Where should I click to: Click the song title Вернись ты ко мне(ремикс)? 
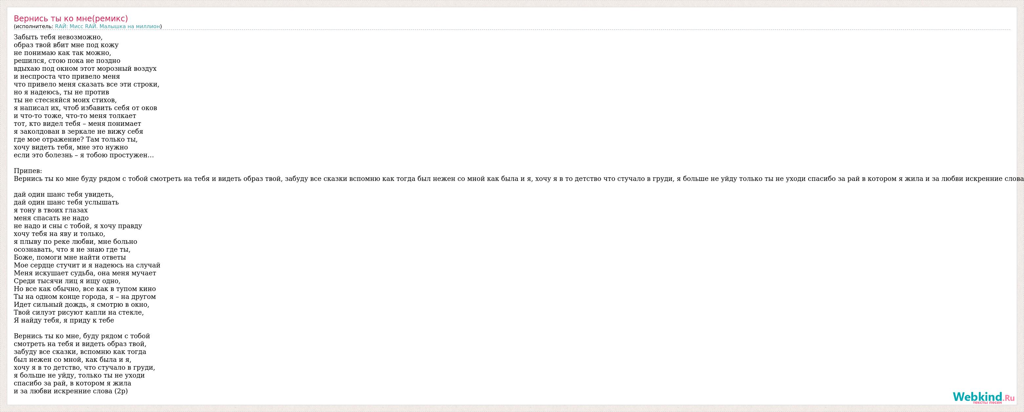tap(71, 18)
